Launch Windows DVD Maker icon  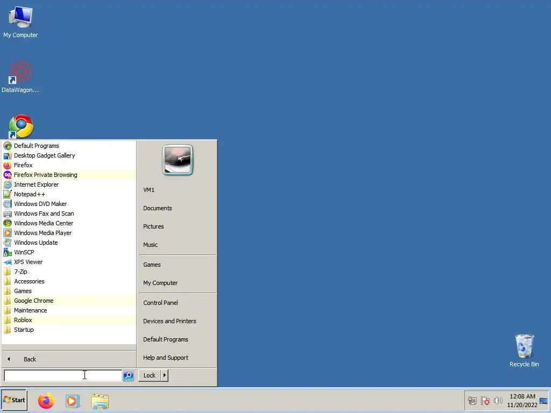pyautogui.click(x=8, y=204)
